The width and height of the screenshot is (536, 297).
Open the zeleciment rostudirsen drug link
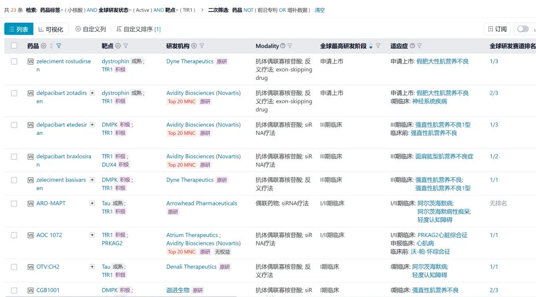coord(64,65)
